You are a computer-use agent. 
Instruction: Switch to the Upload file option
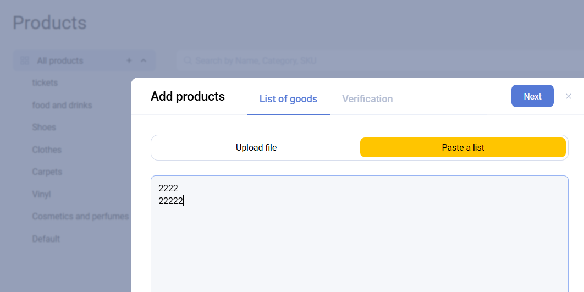[x=256, y=147]
